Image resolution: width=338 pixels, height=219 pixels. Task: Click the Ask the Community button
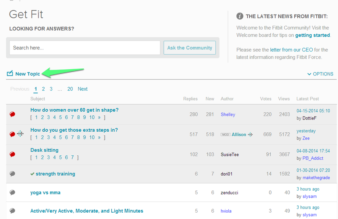tap(190, 48)
